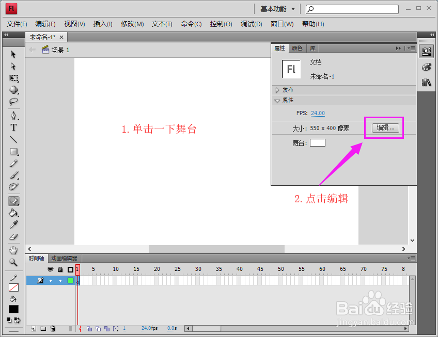This screenshot has width=438, height=337.
Task: Toggle lock all layers padlock icon
Action: point(60,269)
